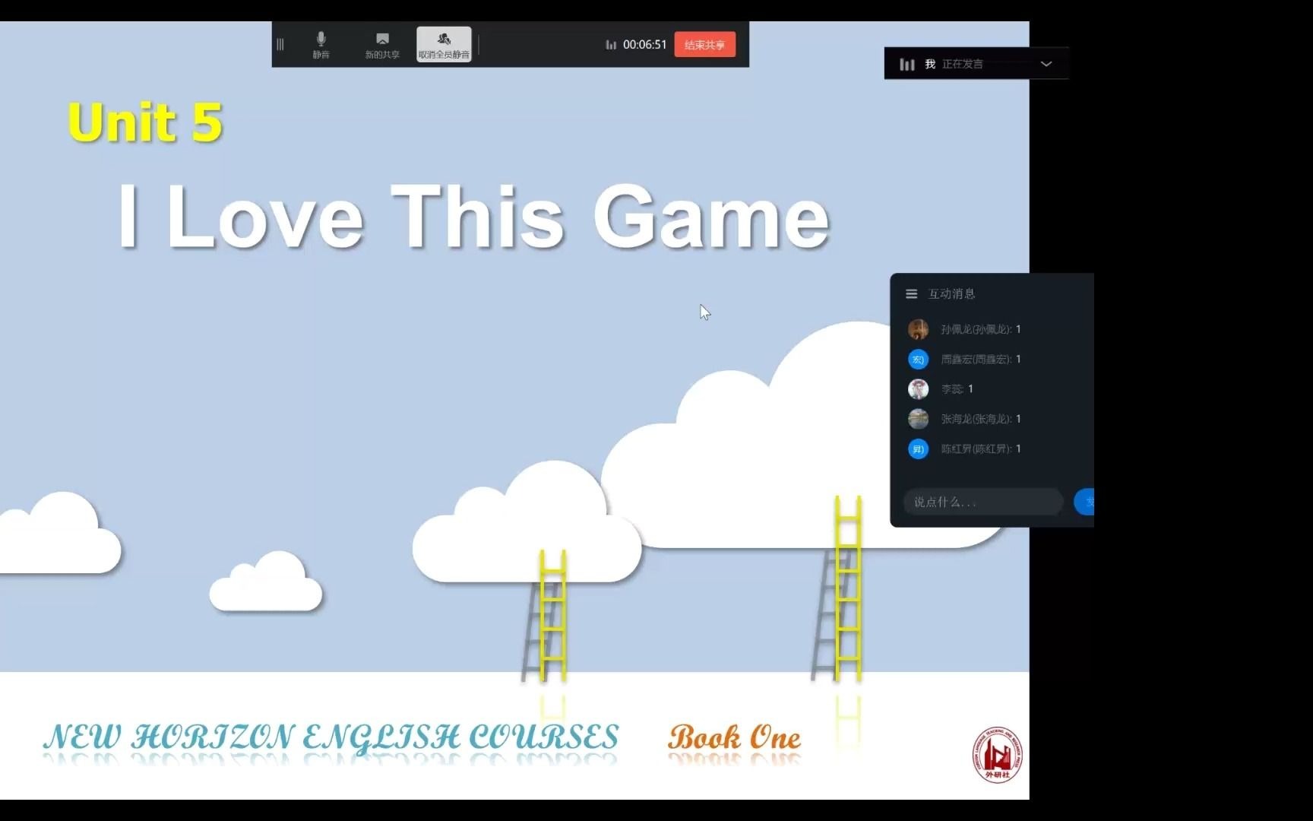Select the message "李蕊: 1"

pyautogui.click(x=957, y=388)
